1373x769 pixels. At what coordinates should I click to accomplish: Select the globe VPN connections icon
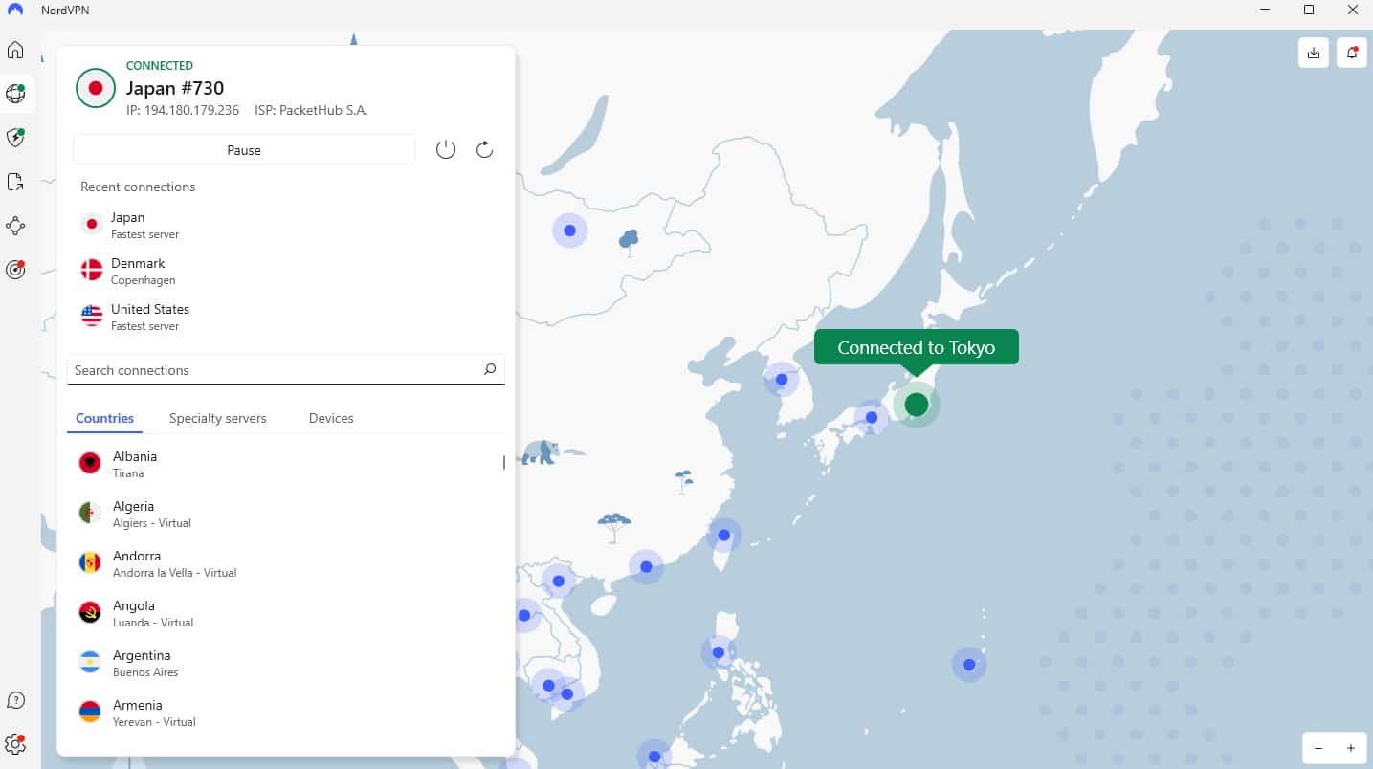15,94
